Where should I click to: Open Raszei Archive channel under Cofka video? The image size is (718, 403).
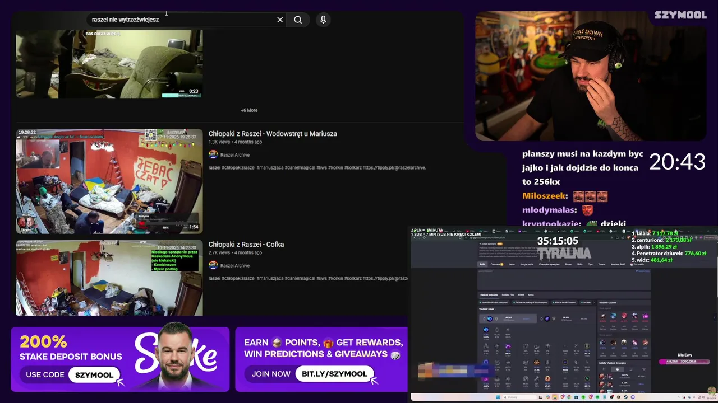[235, 266]
